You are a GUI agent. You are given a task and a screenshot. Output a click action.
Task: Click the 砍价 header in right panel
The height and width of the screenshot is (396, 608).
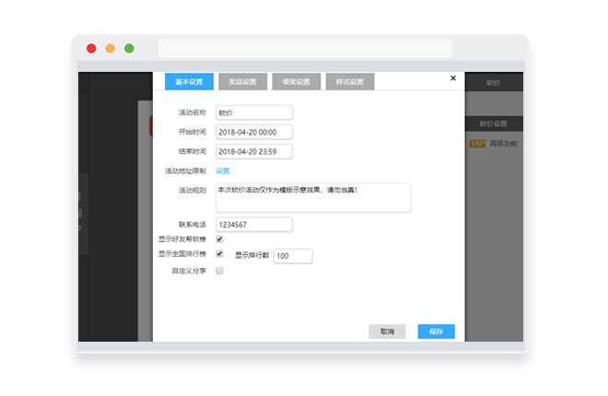coord(494,83)
